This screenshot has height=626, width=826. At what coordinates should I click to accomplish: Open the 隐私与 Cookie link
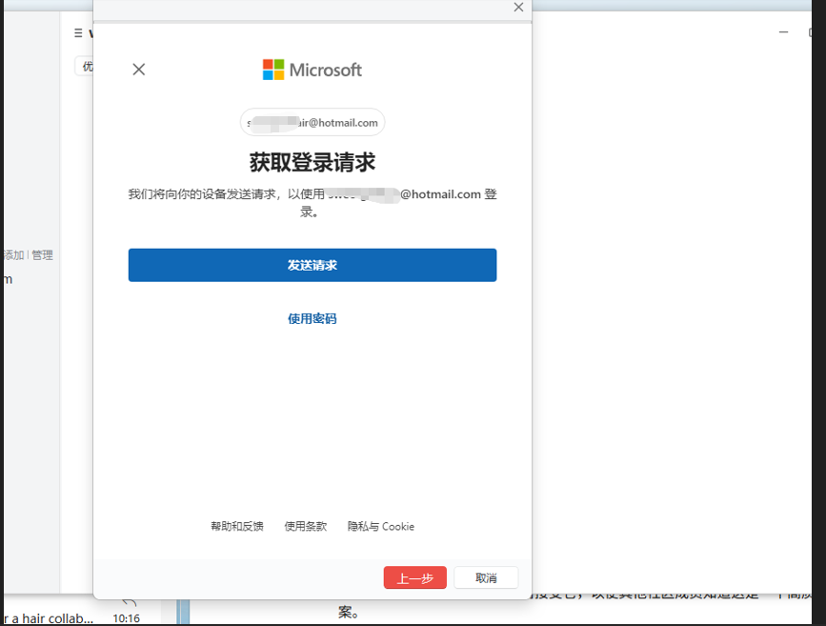pyautogui.click(x=381, y=526)
